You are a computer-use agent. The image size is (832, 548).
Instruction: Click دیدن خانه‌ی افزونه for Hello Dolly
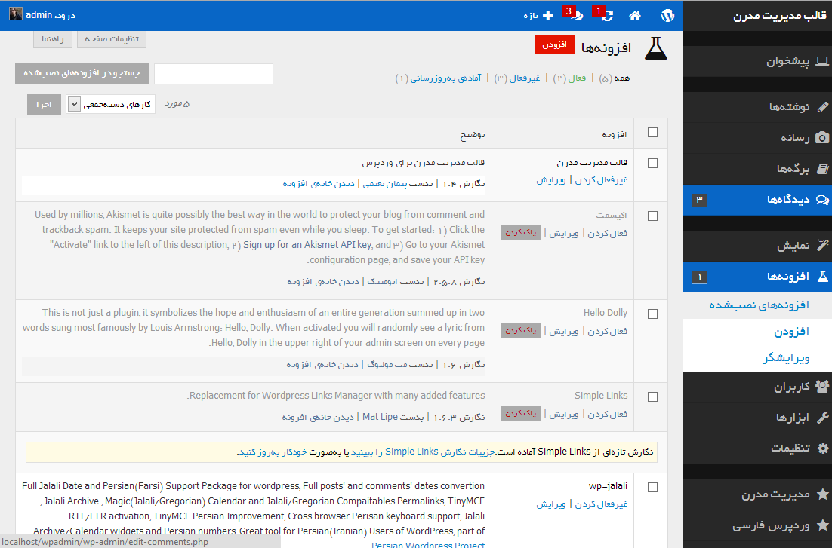322,365
